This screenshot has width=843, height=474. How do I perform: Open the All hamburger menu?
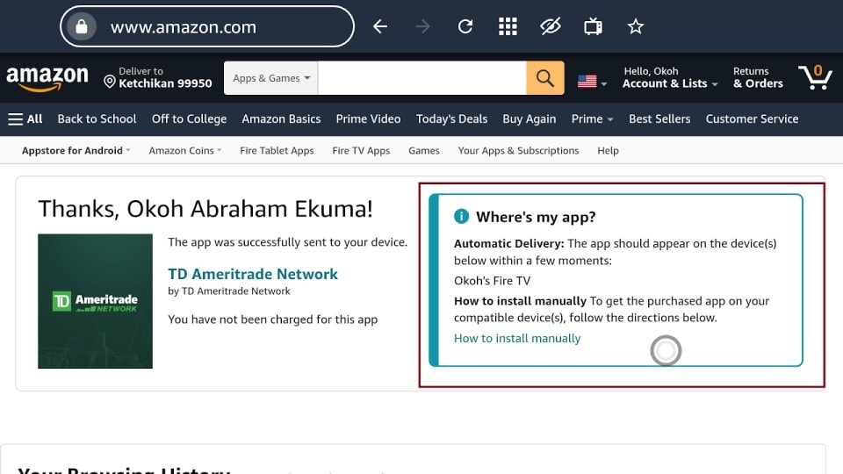tap(25, 118)
